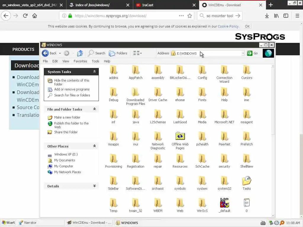The image size is (303, 227).
Task: Expand the Details panel
Action: pyautogui.click(x=94, y=186)
